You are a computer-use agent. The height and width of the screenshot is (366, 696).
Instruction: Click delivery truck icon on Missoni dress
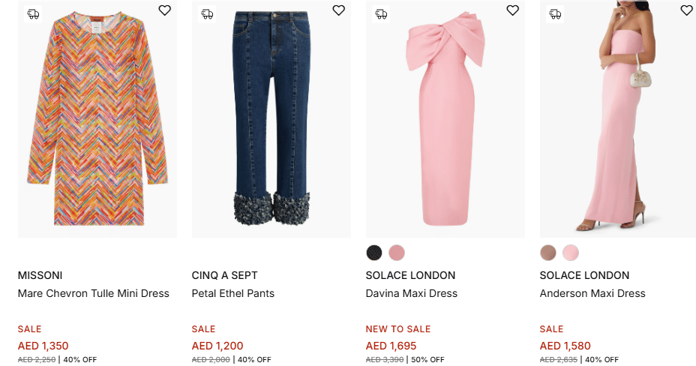click(x=33, y=13)
